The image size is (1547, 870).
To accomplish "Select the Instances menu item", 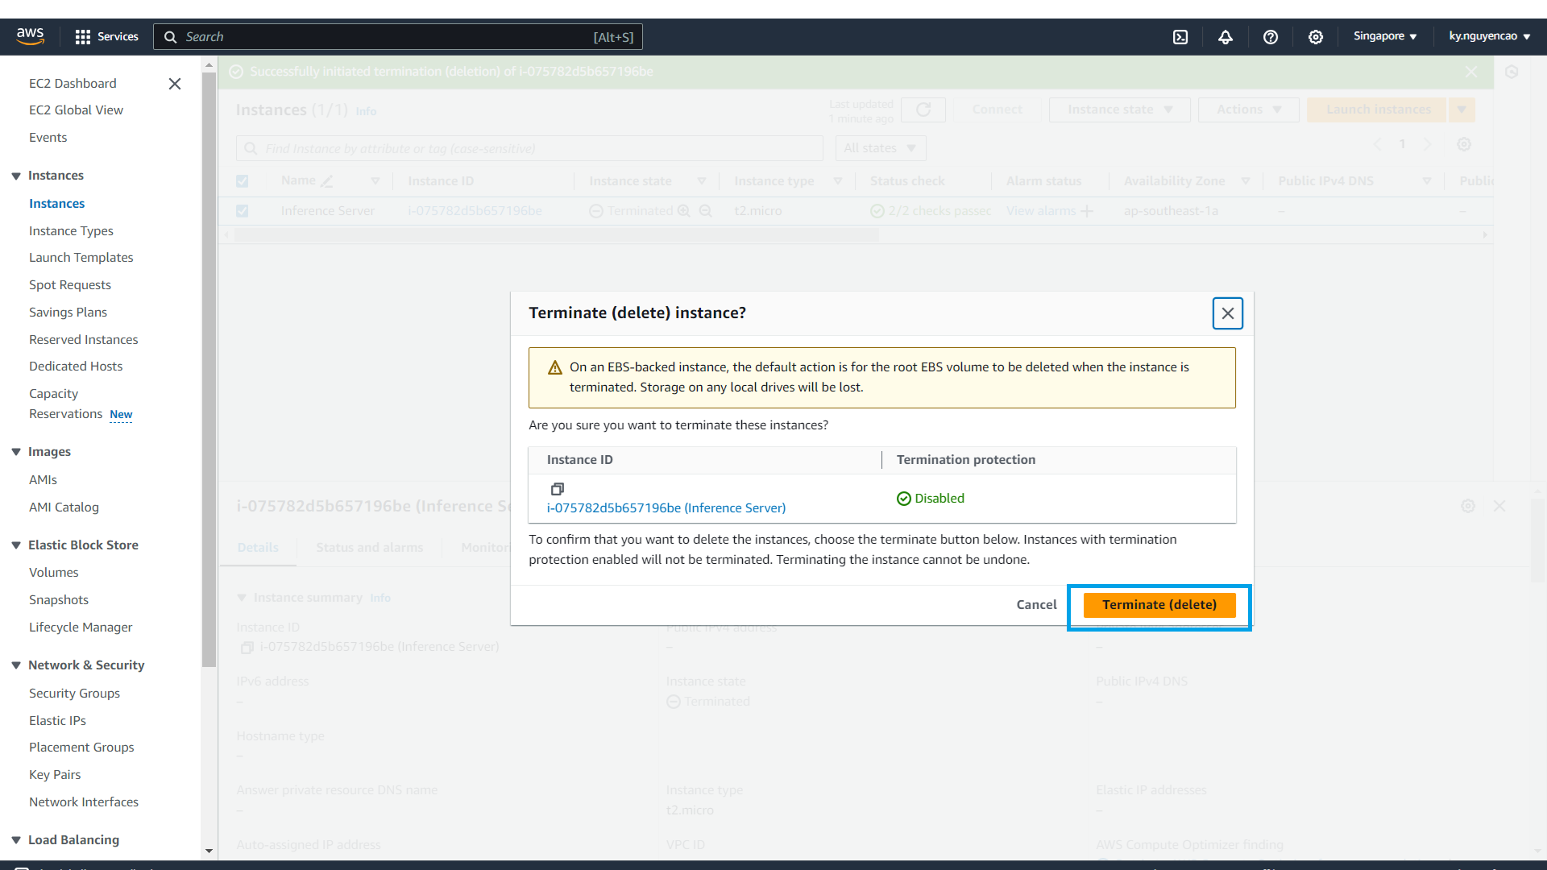I will [x=56, y=203].
